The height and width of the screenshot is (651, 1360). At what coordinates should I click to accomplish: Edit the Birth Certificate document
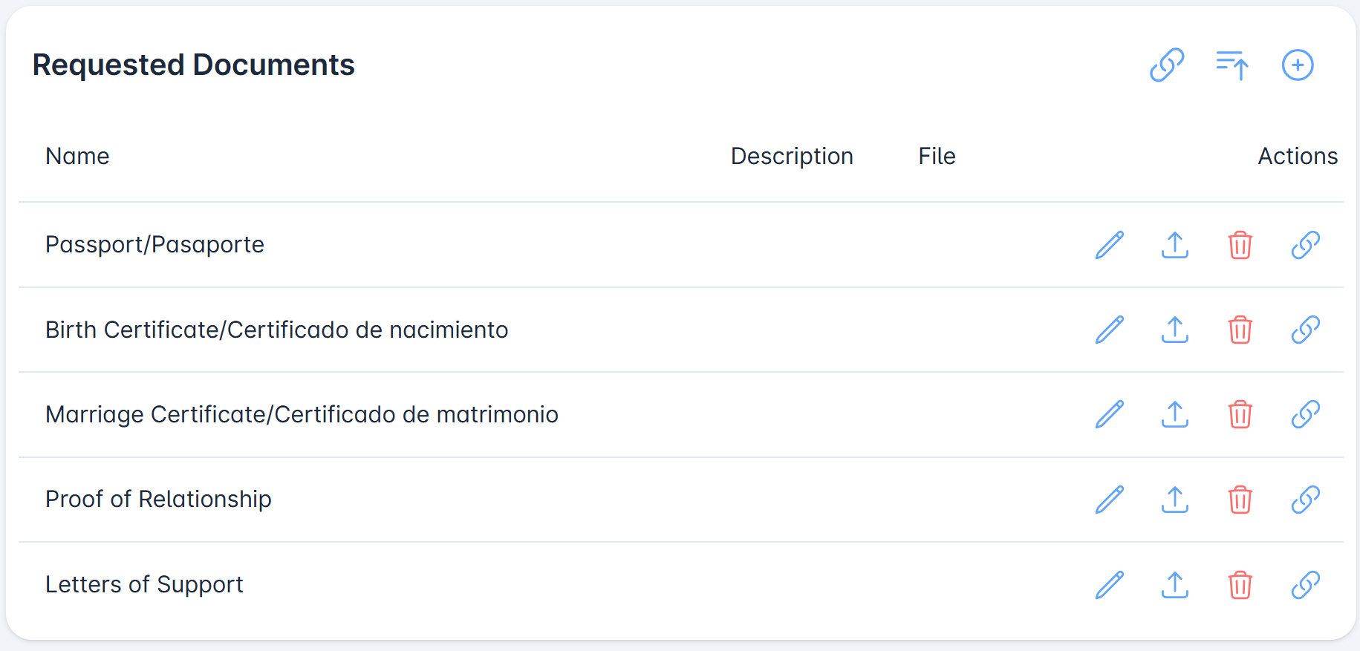(1110, 330)
